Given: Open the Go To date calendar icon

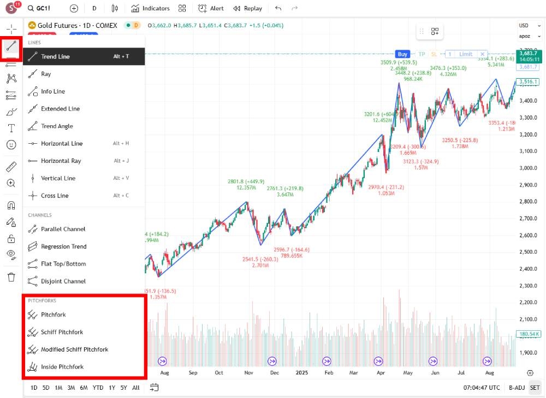Looking at the screenshot, I should pyautogui.click(x=155, y=388).
